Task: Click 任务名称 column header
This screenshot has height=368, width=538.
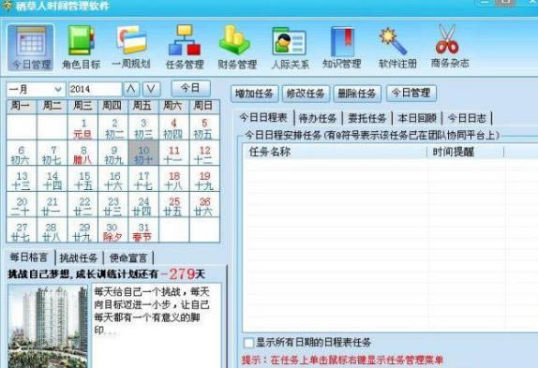Action: point(335,152)
